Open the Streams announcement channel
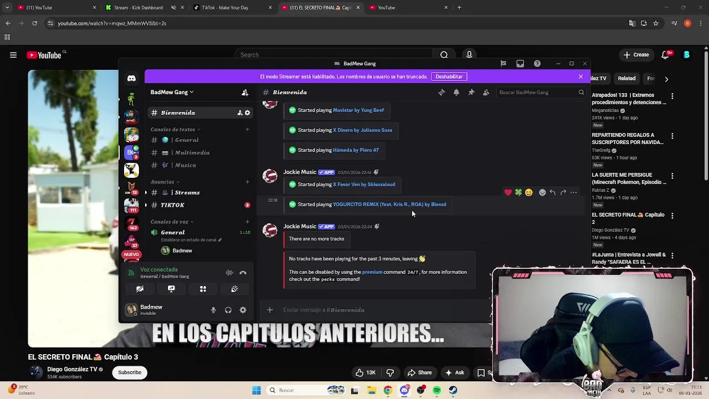This screenshot has height=399, width=709. (x=199, y=193)
